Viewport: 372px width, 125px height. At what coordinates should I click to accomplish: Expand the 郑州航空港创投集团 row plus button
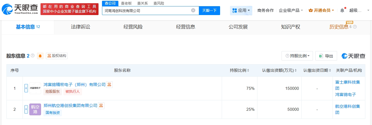pos(26,109)
